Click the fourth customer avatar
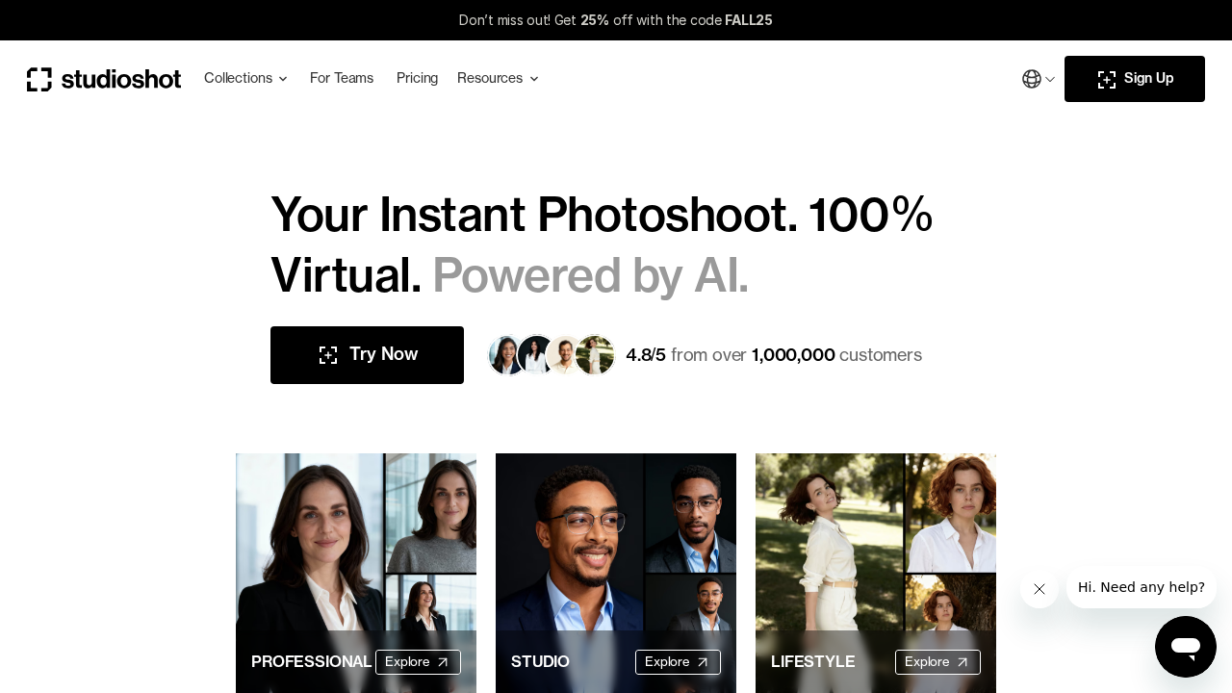 pyautogui.click(x=596, y=355)
